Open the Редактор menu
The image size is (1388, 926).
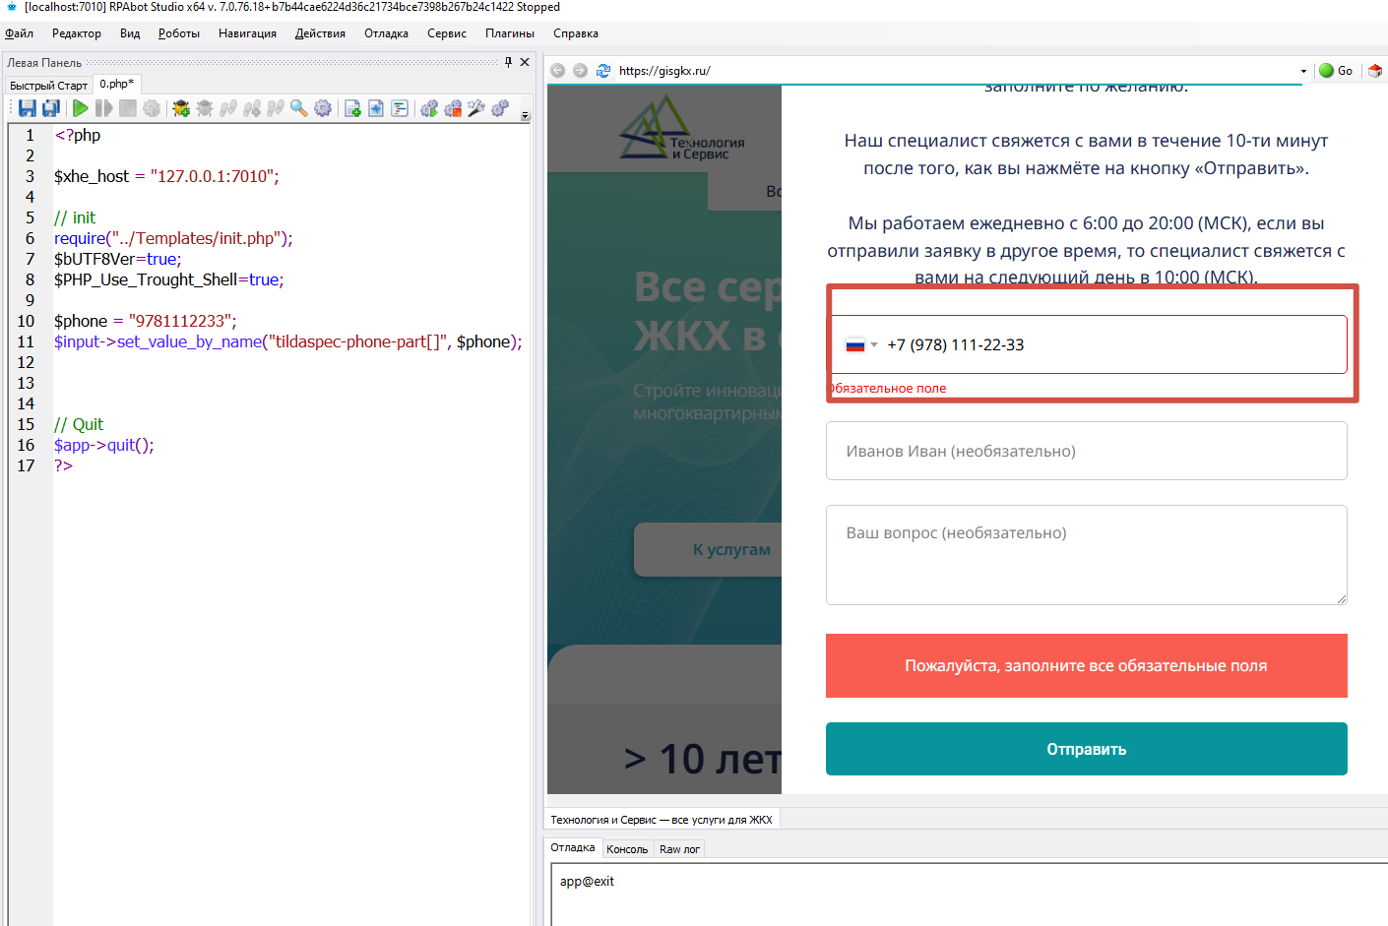[77, 33]
